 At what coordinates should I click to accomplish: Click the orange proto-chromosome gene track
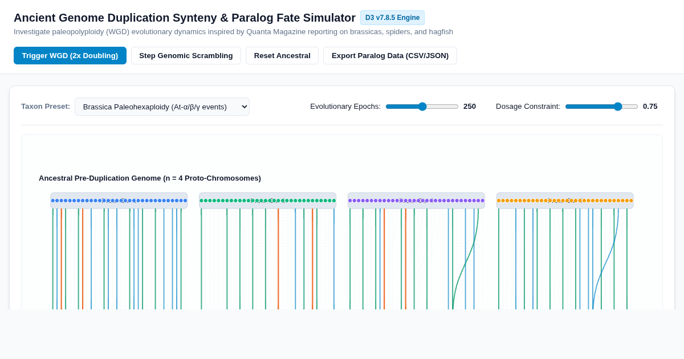[x=565, y=201]
